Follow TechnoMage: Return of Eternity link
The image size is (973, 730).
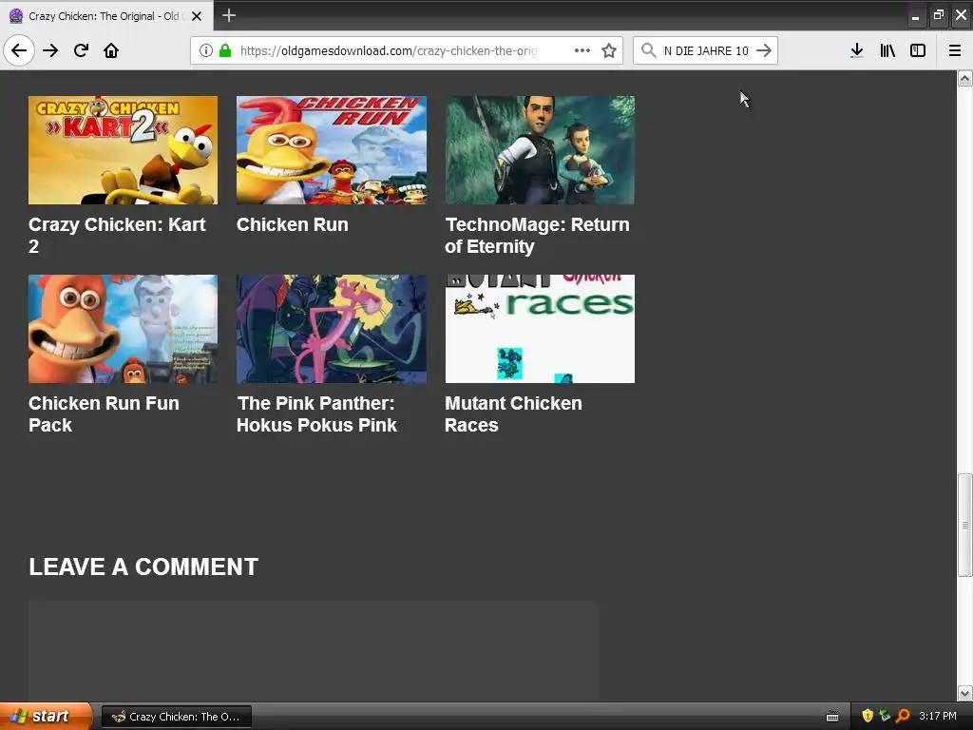(538, 236)
